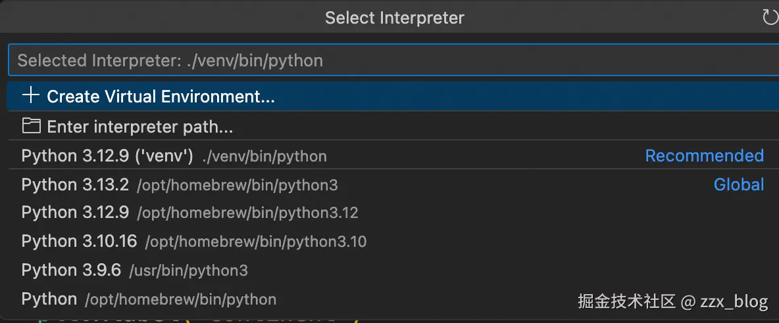
Task: Click the /usr/bin/python3 path text
Action: coord(189,271)
